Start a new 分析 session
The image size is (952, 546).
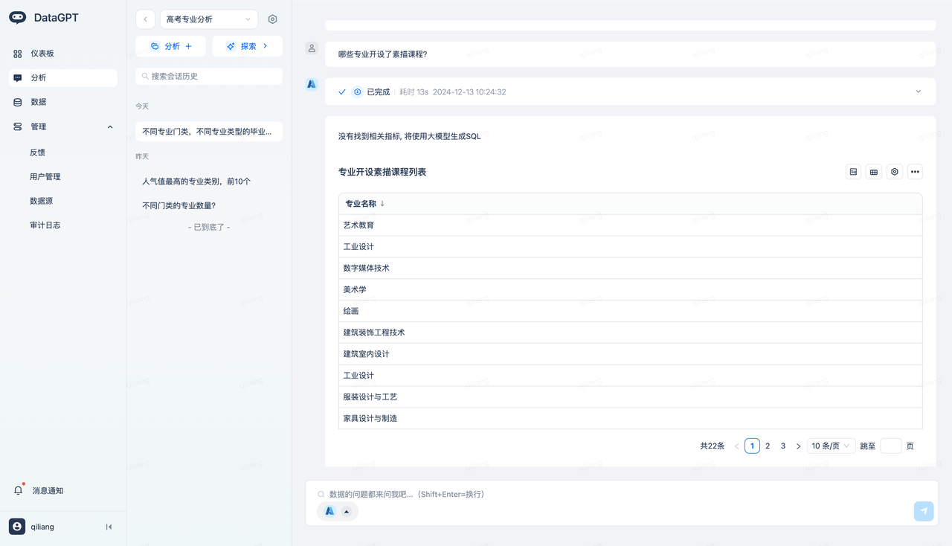pyautogui.click(x=171, y=46)
